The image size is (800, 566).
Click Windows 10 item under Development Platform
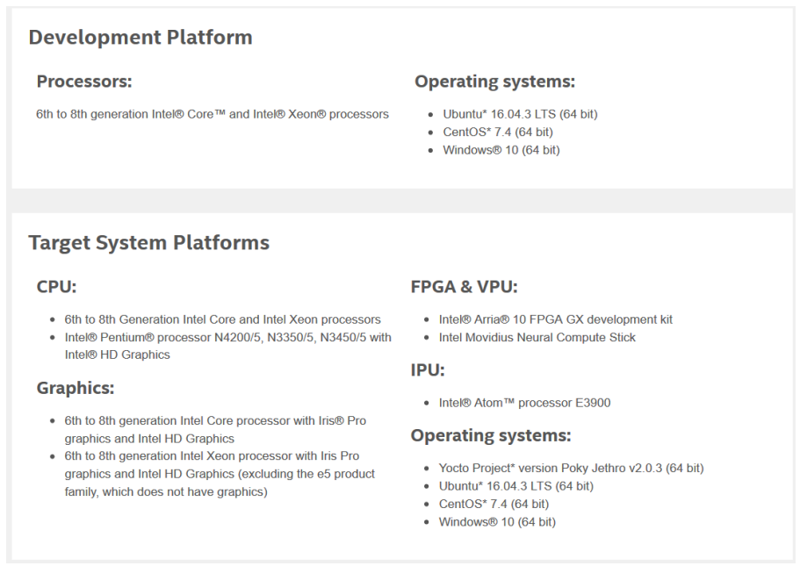pyautogui.click(x=501, y=150)
